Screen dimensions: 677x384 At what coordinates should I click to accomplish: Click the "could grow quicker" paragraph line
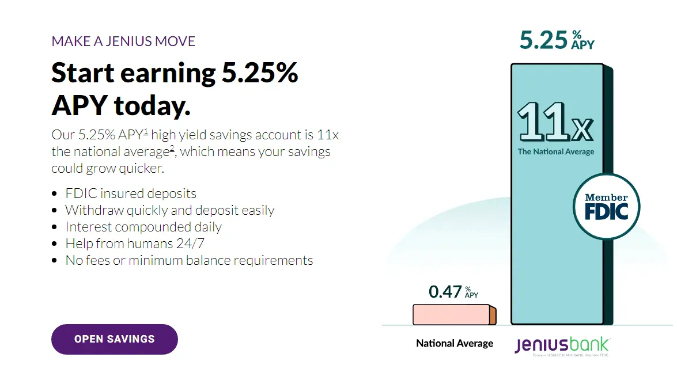point(107,169)
